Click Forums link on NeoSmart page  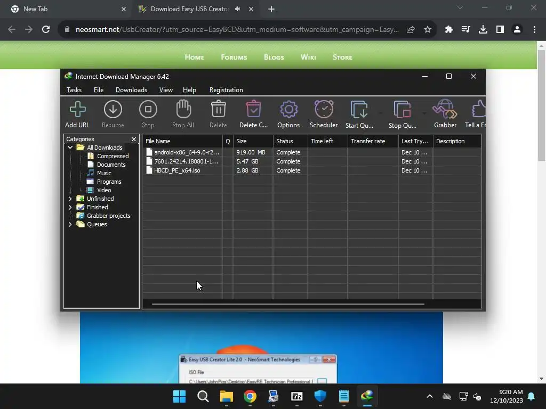pyautogui.click(x=234, y=57)
